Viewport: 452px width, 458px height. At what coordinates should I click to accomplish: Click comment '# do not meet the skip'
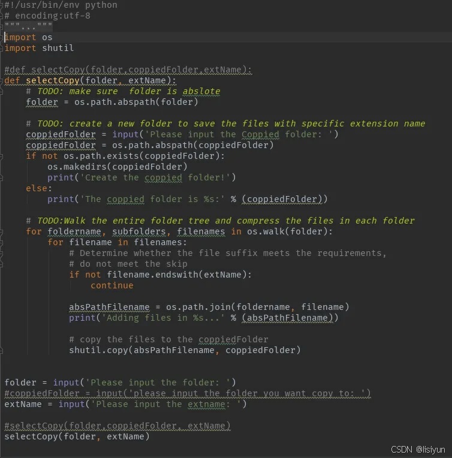pyautogui.click(x=128, y=264)
